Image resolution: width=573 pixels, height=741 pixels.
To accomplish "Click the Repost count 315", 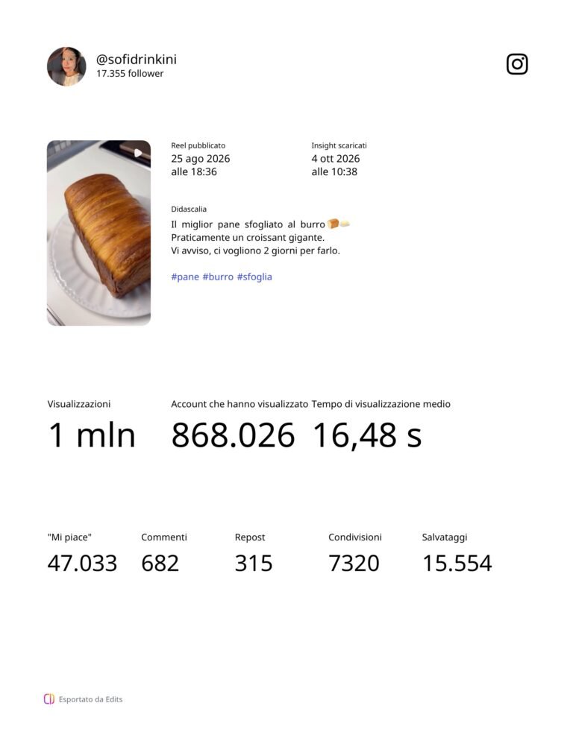I will 254,564.
